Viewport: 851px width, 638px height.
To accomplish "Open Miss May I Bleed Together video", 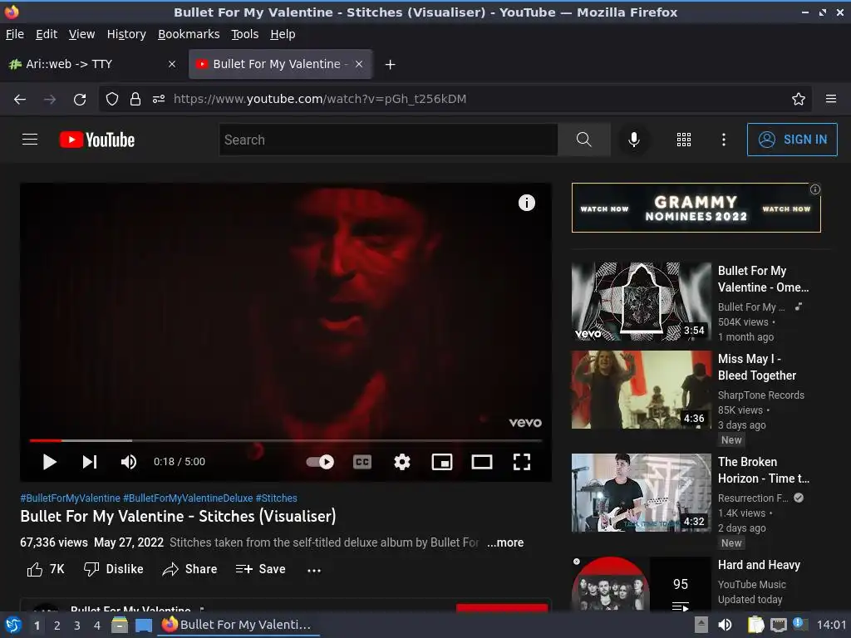I will 641,390.
